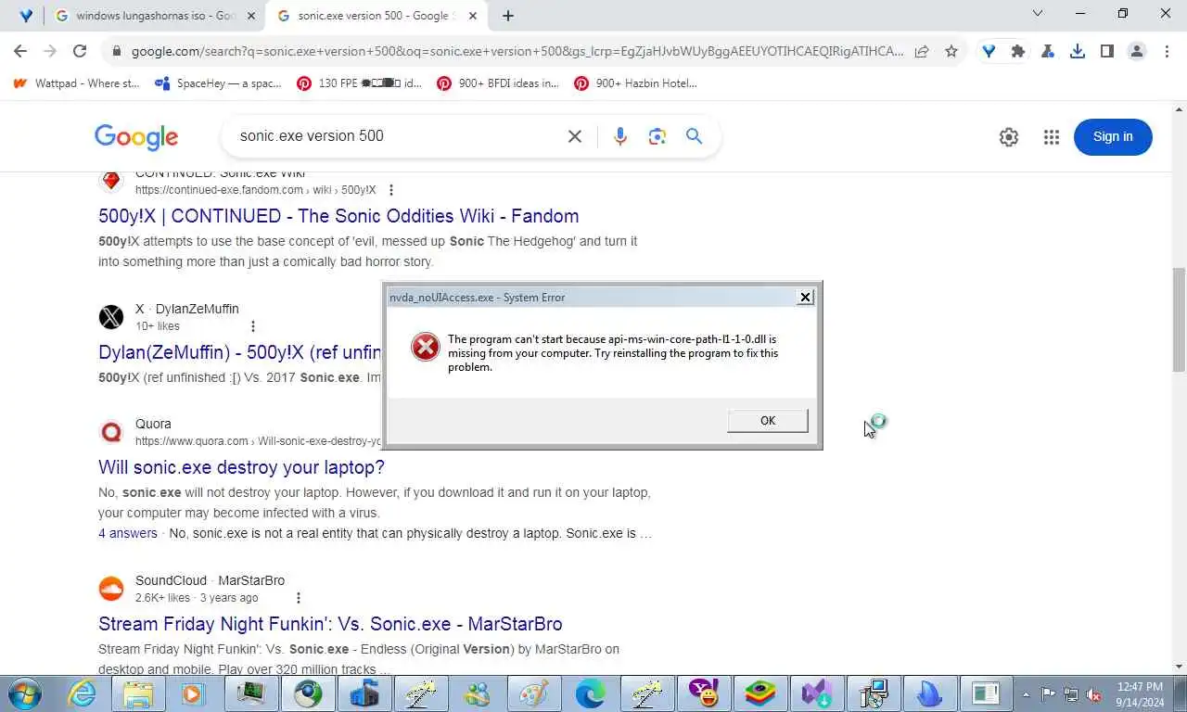The width and height of the screenshot is (1187, 712).
Task: Start voice search with microphone icon
Action: coord(620,136)
